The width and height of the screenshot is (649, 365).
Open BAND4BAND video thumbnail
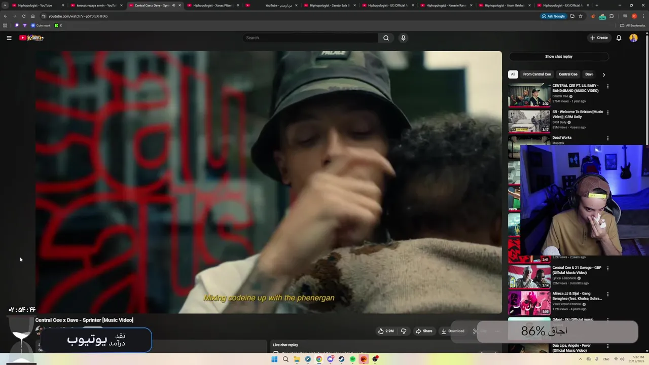tap(529, 95)
